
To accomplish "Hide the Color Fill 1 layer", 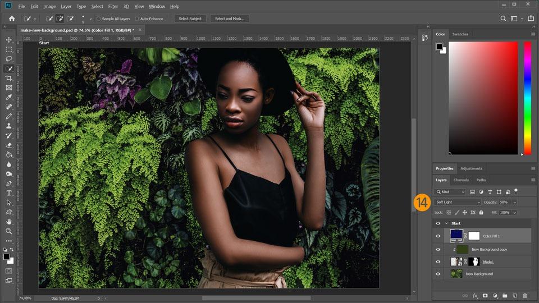I will tap(438, 236).
